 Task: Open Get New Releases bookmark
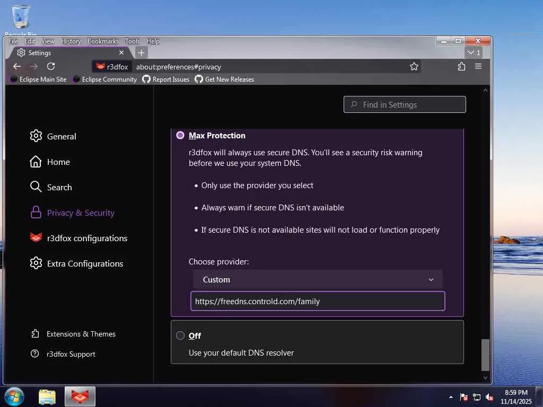[x=224, y=79]
